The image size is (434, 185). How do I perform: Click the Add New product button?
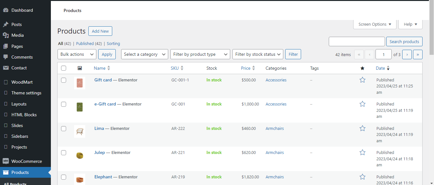100,31
